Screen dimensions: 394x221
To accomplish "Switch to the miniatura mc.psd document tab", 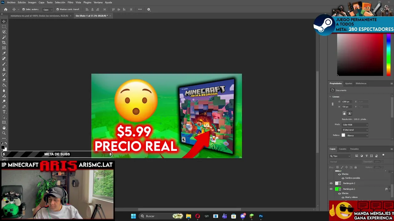I will click(x=39, y=16).
